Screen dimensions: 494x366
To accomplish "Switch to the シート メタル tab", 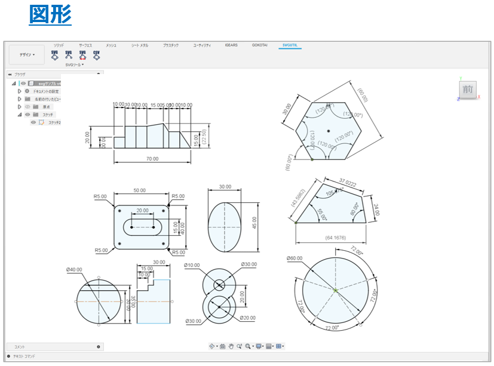I will click(x=140, y=45).
